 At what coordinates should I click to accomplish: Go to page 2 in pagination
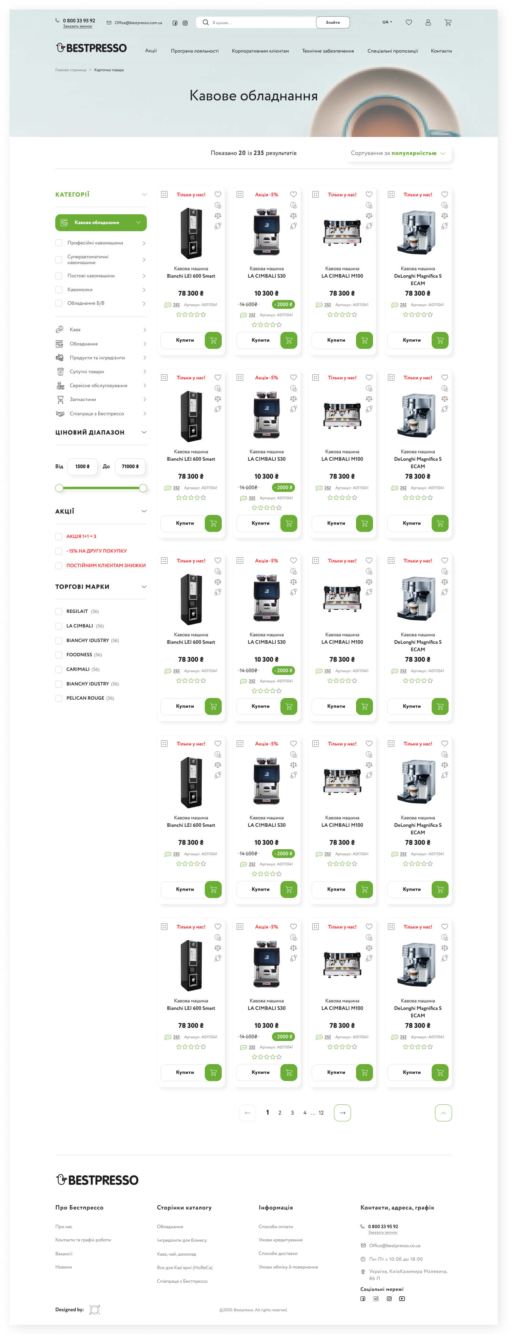[x=280, y=1113]
